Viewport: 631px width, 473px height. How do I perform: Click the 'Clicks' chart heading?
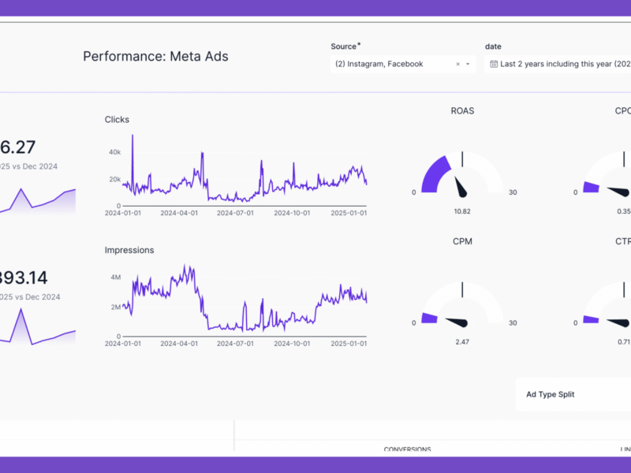(117, 120)
